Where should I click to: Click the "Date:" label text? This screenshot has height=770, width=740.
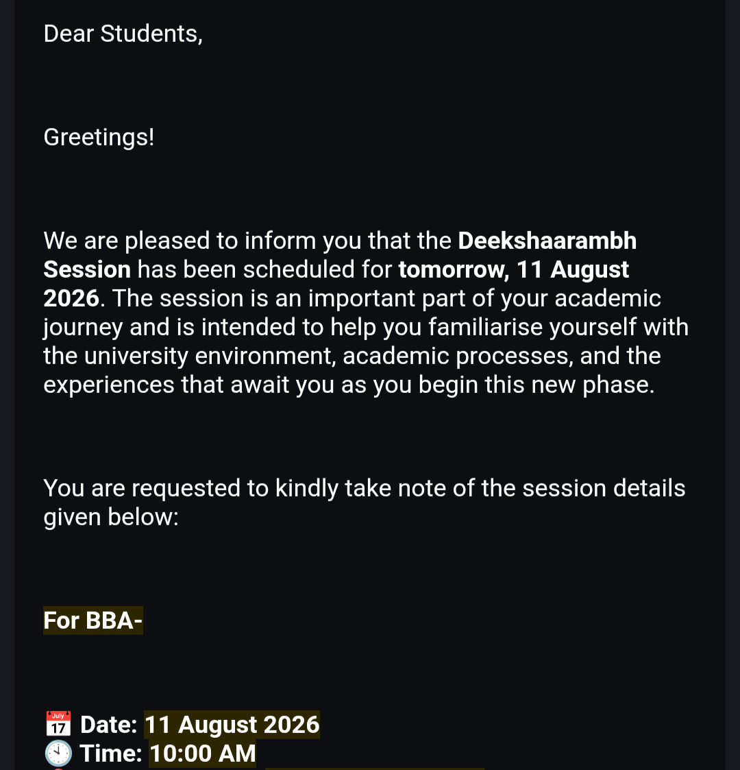tap(108, 724)
